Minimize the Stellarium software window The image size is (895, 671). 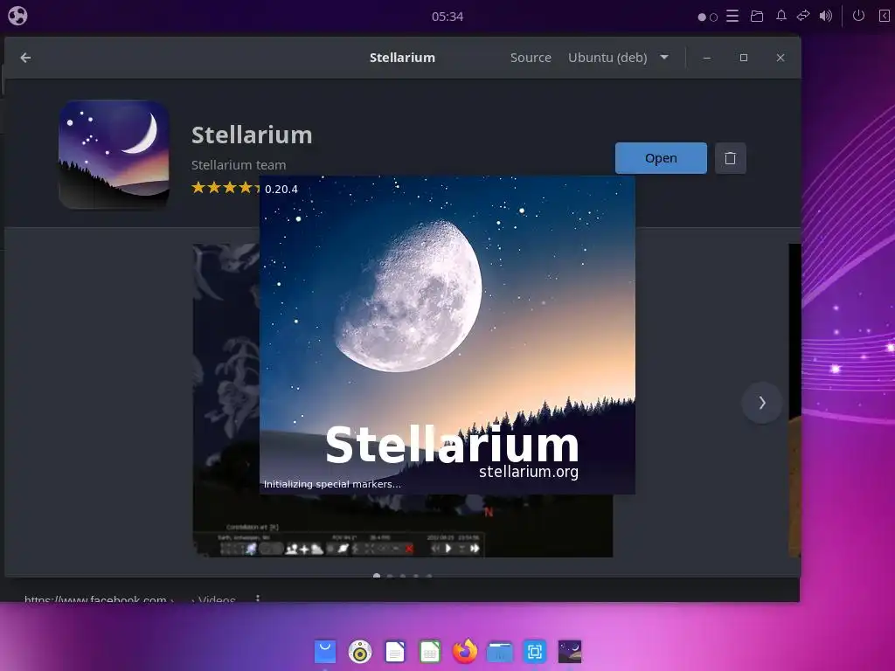[706, 58]
